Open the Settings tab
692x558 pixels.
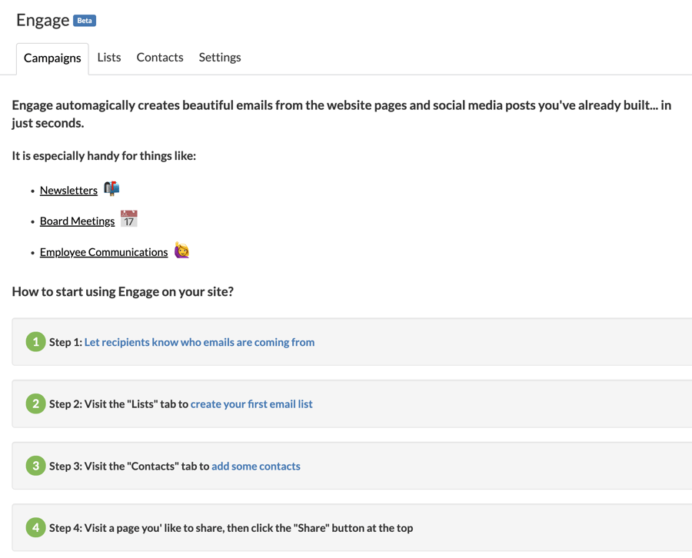219,57
